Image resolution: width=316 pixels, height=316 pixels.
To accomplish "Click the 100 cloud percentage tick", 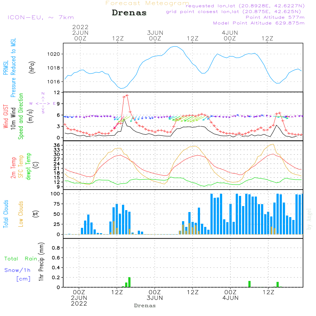I will [x=55, y=194].
